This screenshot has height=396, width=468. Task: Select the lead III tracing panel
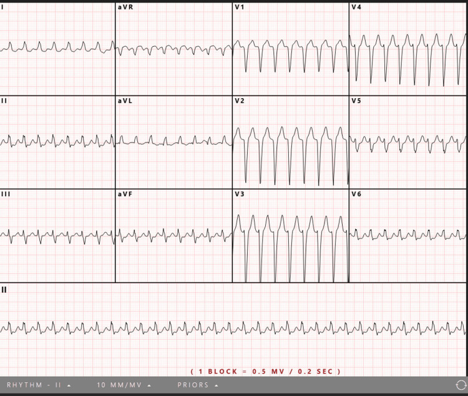(x=57, y=235)
